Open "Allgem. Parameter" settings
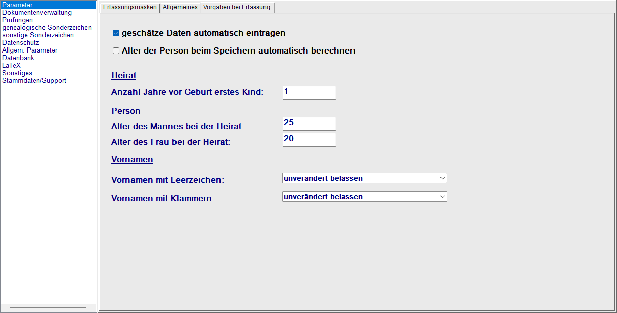Image resolution: width=617 pixels, height=313 pixels. pyautogui.click(x=29, y=50)
